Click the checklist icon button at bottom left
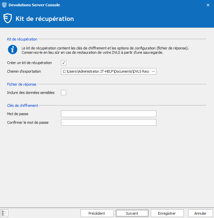The width and height of the screenshot is (214, 218). (5, 213)
